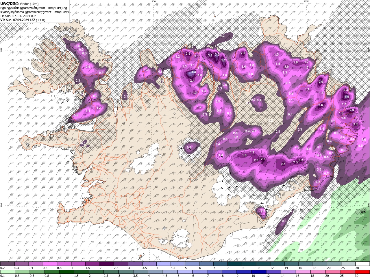Click the 0.2 label on the snow legend
This screenshot has height=278, width=370.
(x=2, y=268)
